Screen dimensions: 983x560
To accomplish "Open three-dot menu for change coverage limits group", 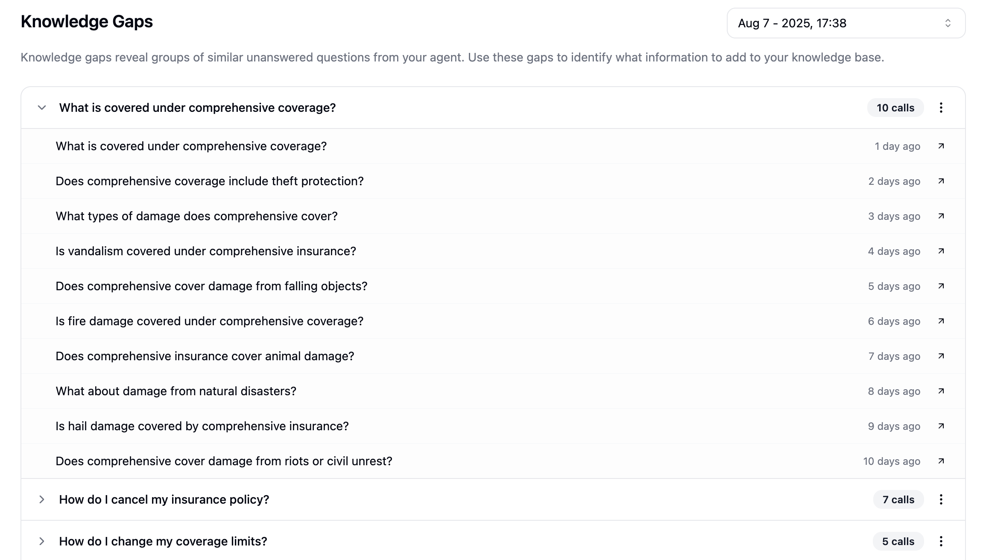I will point(941,542).
